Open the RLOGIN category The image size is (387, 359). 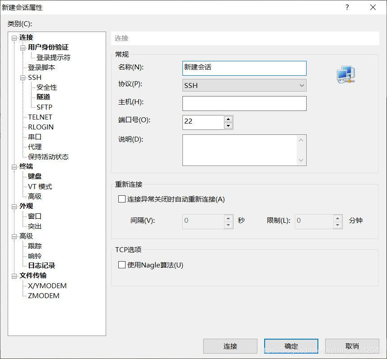tap(41, 127)
